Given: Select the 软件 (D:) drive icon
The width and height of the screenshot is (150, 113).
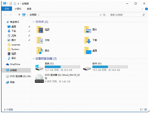Looking at the screenshot, I should pos(87,69).
